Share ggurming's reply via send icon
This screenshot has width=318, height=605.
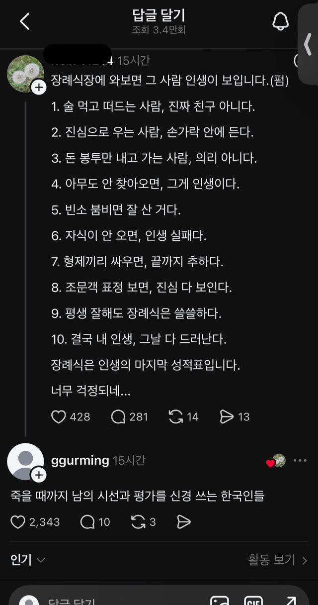[x=184, y=522]
